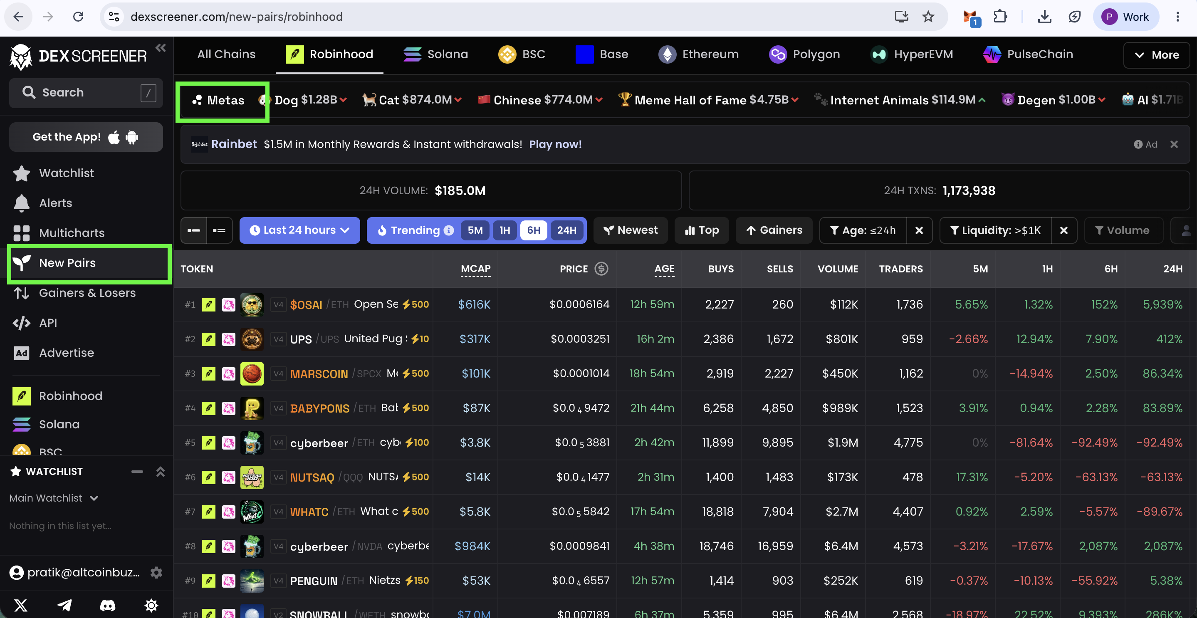
Task: Switch to the BSC chain tab
Action: (522, 54)
